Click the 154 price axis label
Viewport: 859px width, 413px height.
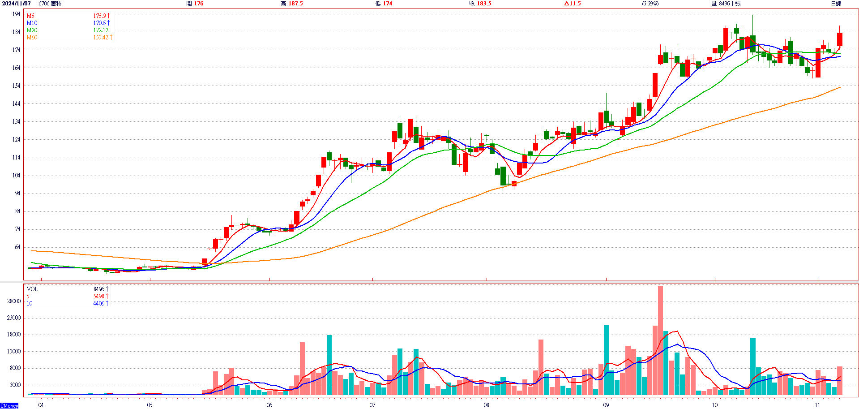click(x=16, y=86)
